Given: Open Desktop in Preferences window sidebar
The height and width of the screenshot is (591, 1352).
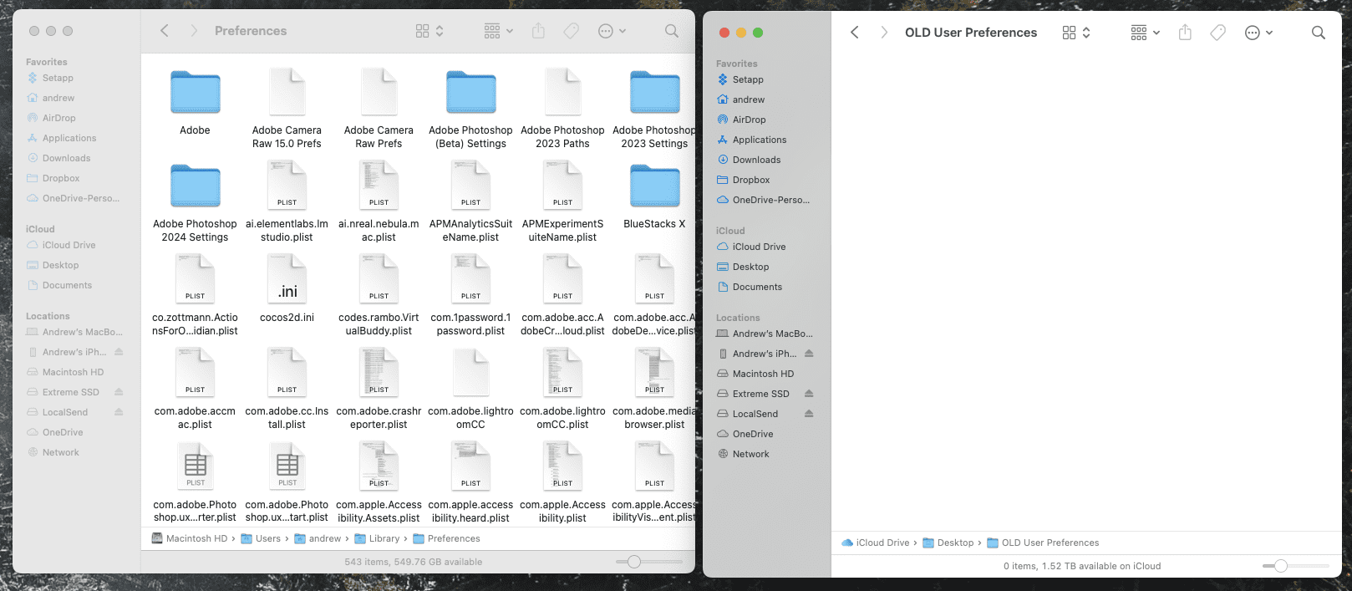Looking at the screenshot, I should 60,265.
